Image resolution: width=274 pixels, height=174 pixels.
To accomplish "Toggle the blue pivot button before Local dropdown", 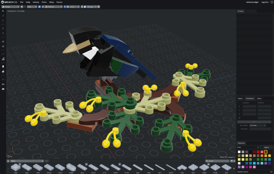I will (65, 7).
